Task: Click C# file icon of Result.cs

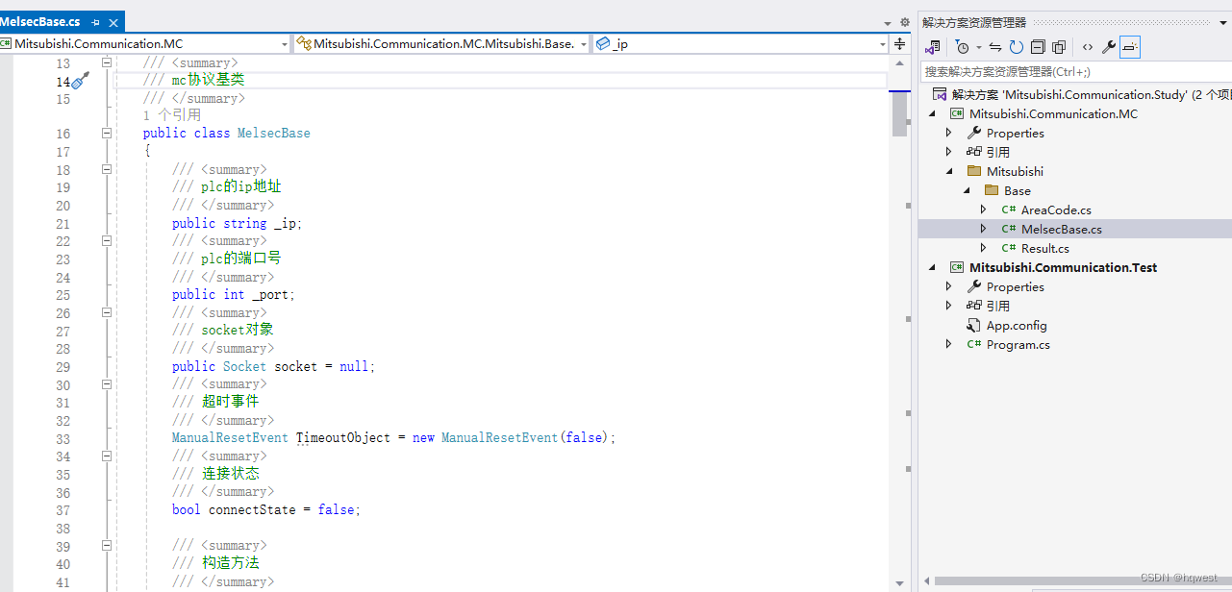Action: point(1009,248)
